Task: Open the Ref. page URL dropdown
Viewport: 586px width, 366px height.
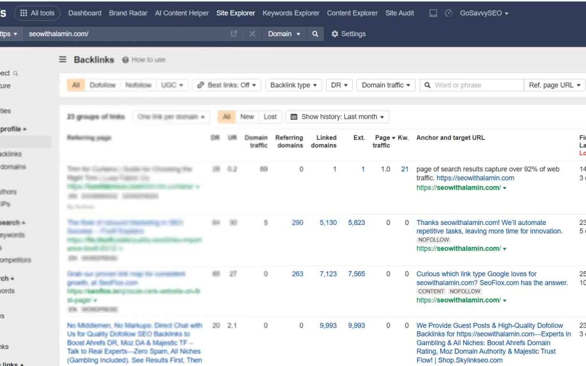Action: pyautogui.click(x=555, y=85)
